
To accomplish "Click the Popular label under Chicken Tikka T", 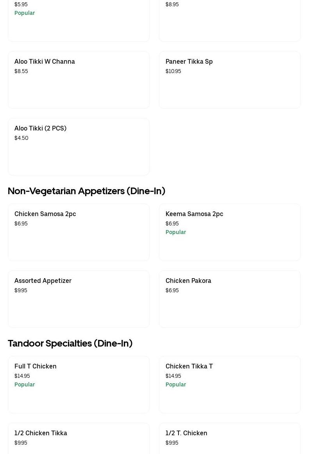I will tap(176, 384).
